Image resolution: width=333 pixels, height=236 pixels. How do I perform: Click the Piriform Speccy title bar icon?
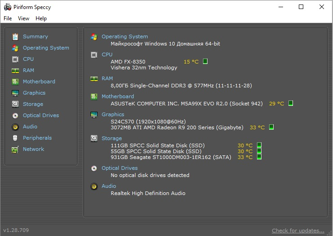(x=8, y=7)
